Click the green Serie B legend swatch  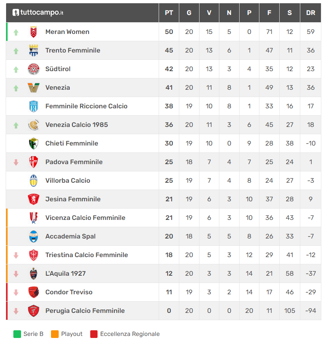(17, 334)
